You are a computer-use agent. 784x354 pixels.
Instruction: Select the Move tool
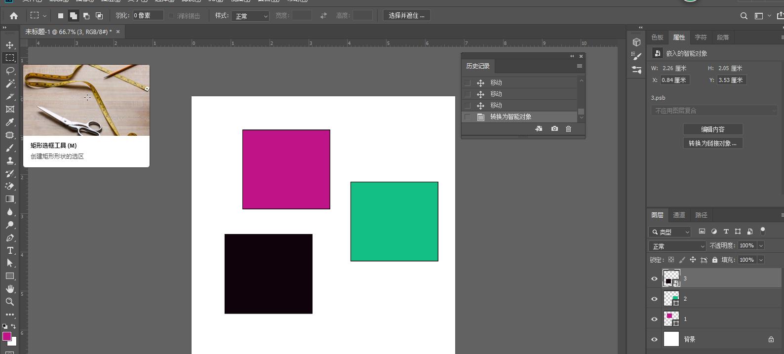(10, 45)
